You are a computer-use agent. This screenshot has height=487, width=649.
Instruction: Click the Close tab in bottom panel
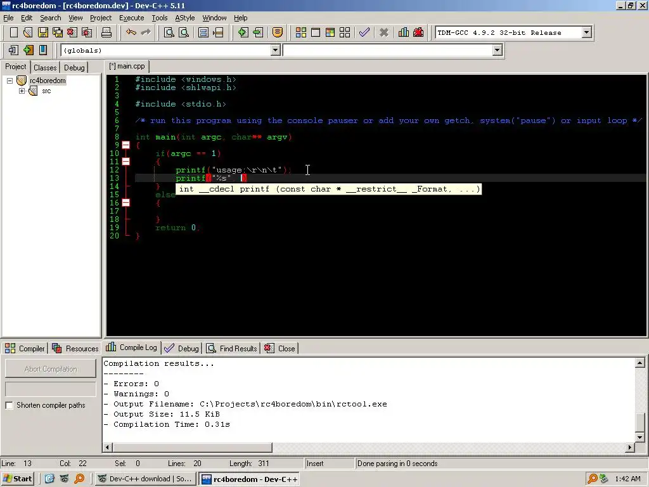[x=280, y=348]
